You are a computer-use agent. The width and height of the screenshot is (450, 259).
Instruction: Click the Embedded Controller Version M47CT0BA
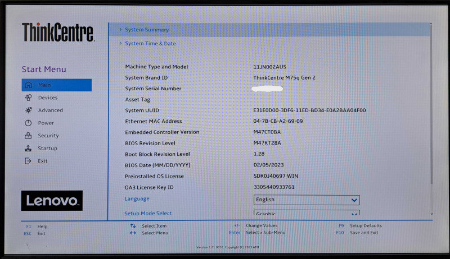click(267, 132)
